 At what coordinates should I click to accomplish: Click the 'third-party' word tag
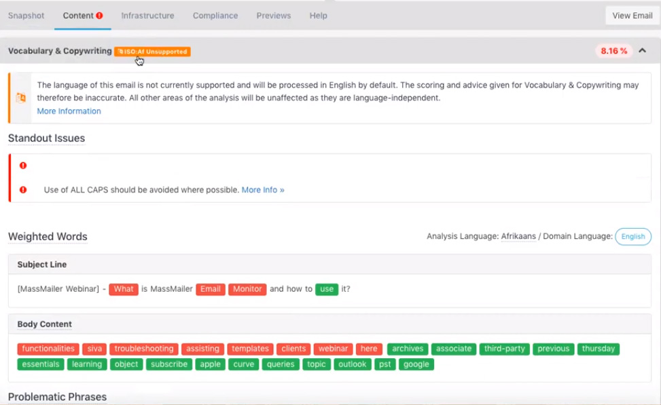505,349
